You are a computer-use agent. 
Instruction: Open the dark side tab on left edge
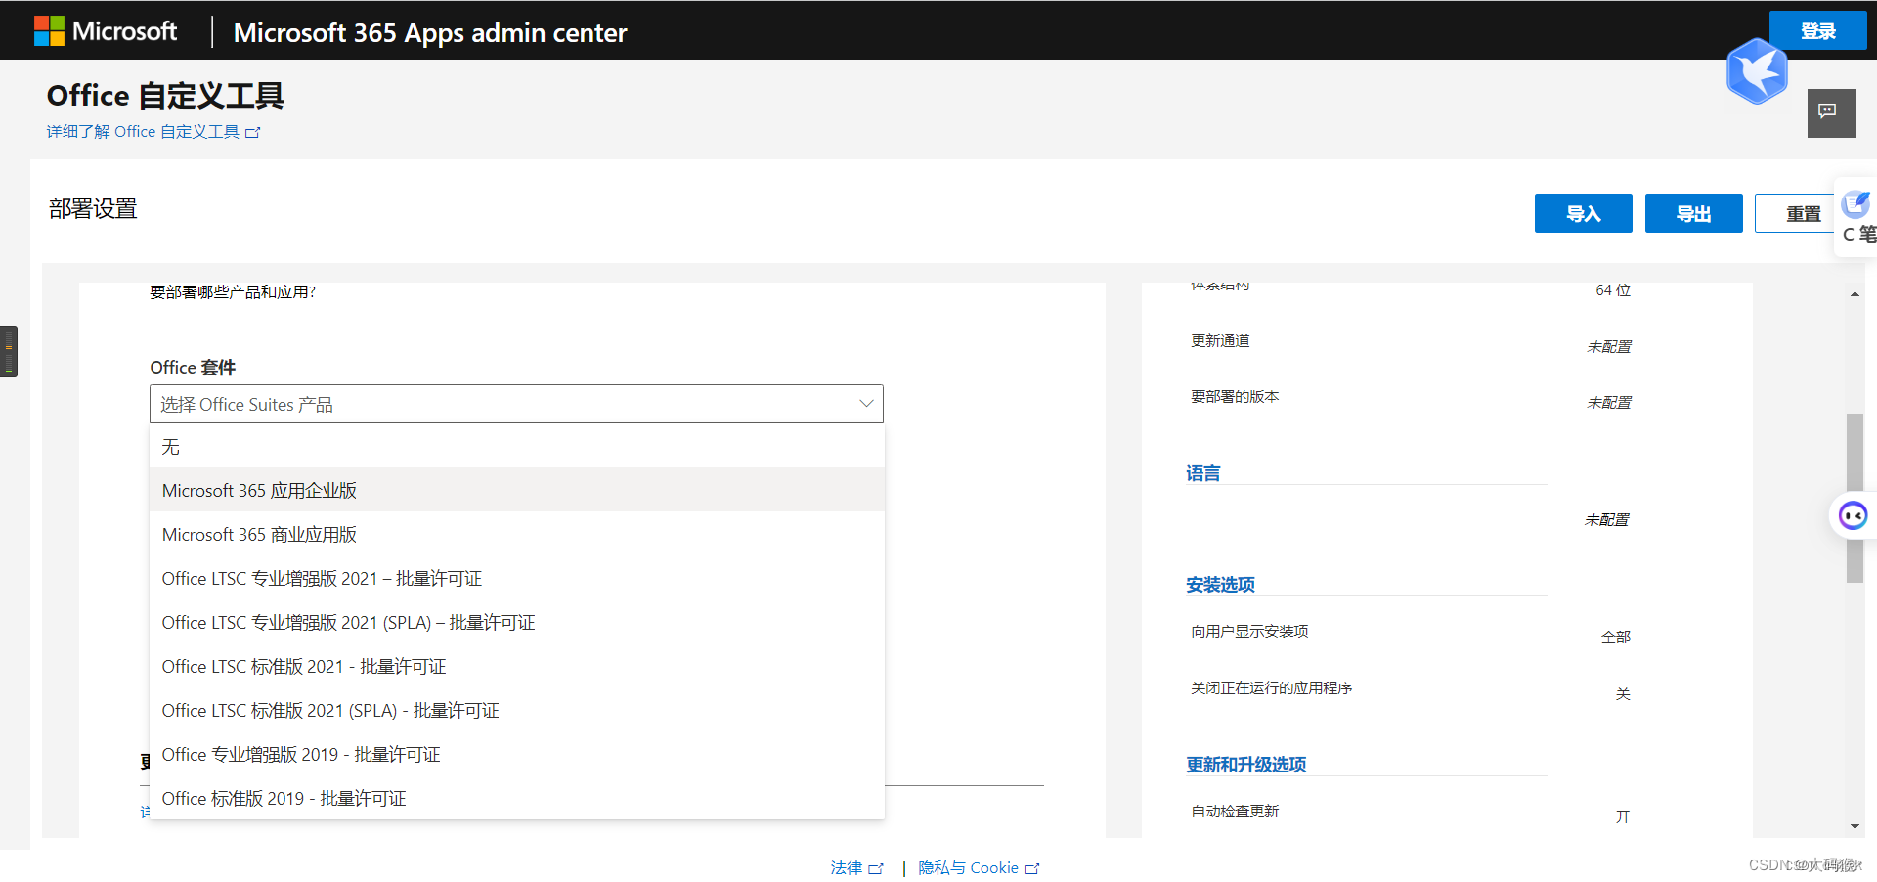[x=9, y=351]
